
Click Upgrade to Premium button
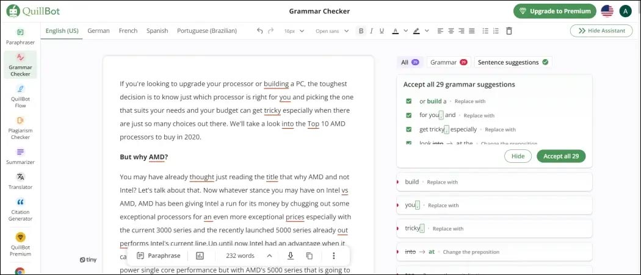coord(554,11)
